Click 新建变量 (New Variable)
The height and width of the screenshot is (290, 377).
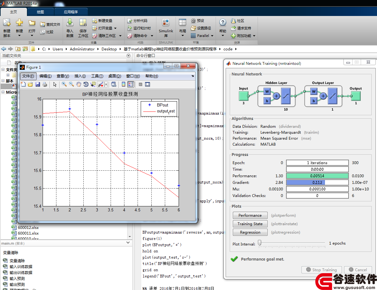point(102,21)
